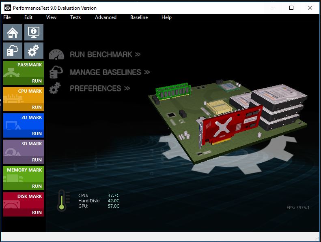Open the File menu
Screen dimensions: 321x242
pos(7,17)
